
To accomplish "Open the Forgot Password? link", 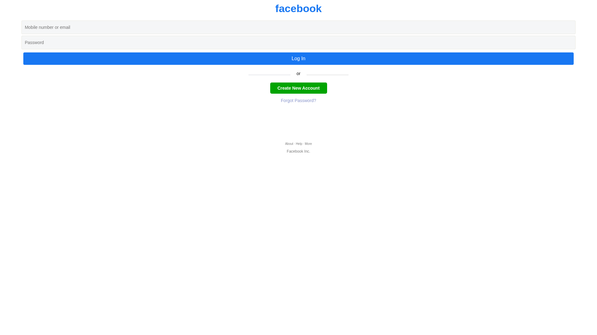I will click(298, 100).
